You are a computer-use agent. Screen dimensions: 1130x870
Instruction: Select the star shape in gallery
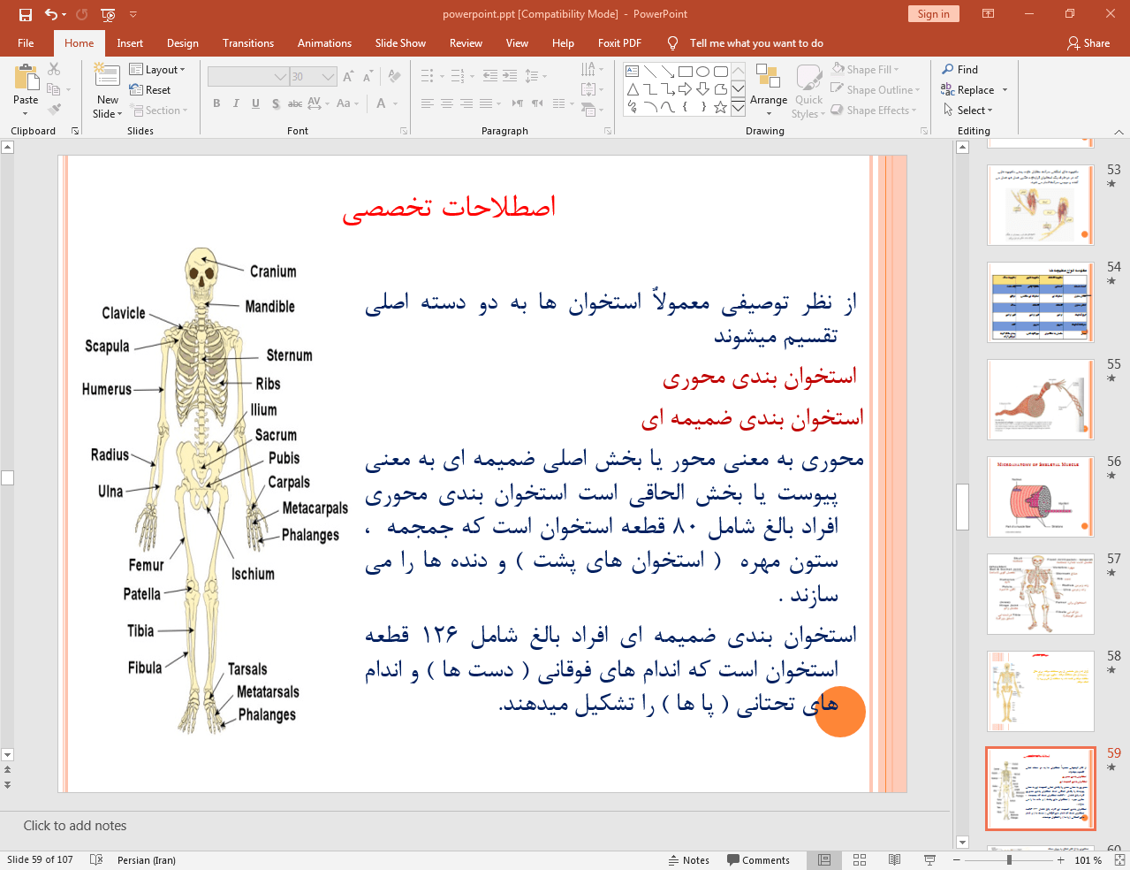[721, 107]
